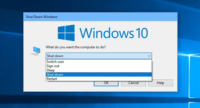
Task: Click the 'Shut Down Windows' title bar text
Action: click(x=42, y=17)
